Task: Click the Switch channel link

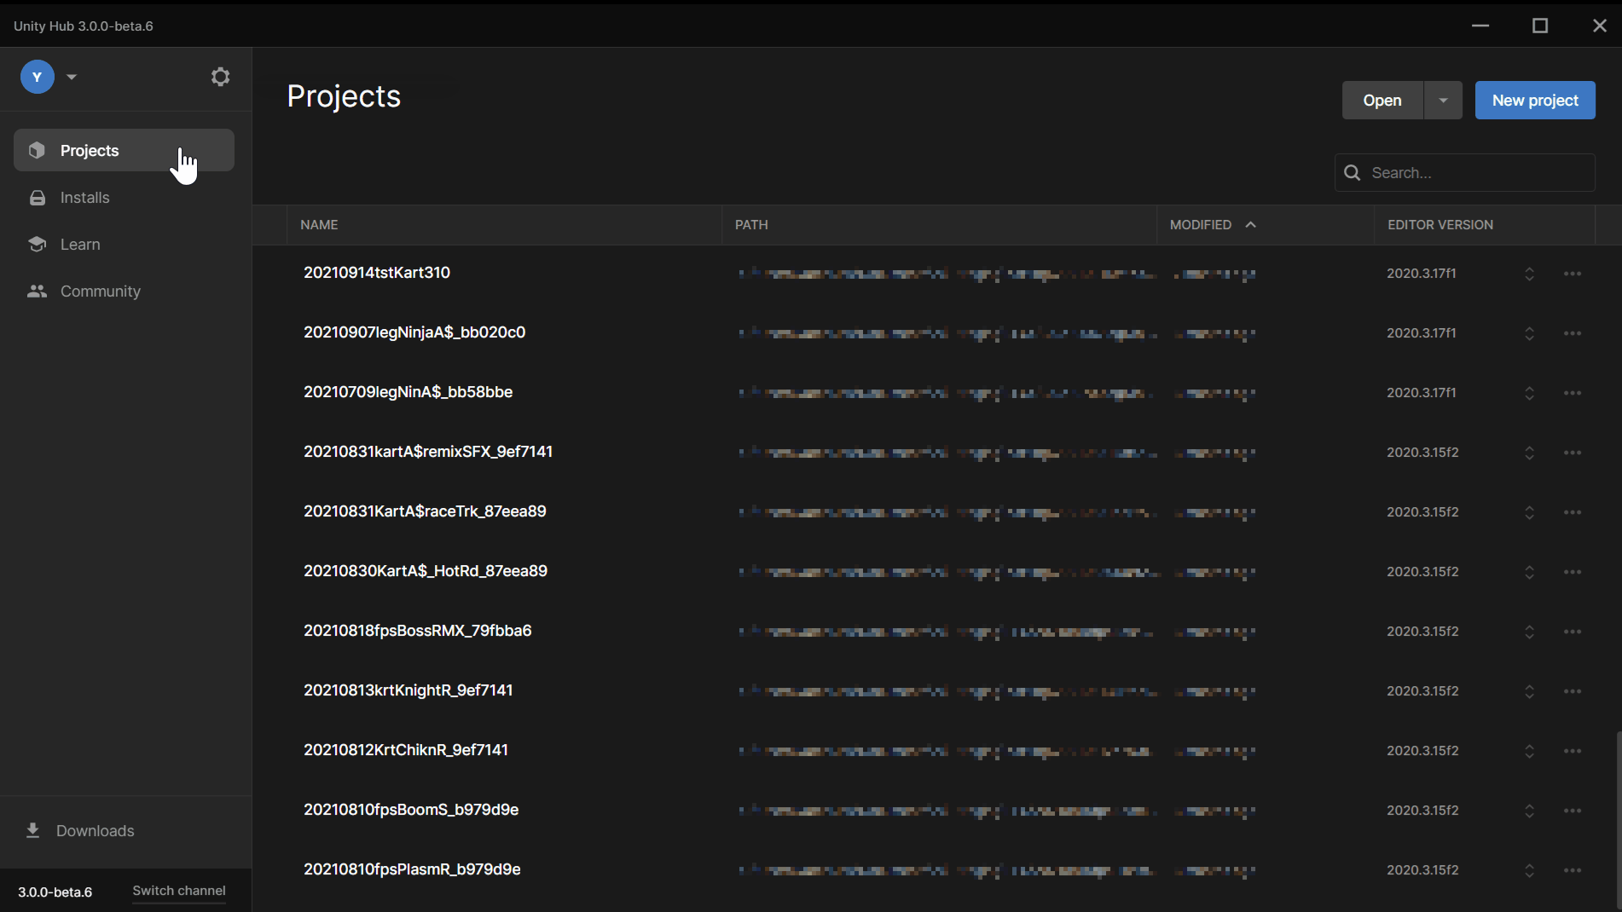Action: (x=179, y=891)
